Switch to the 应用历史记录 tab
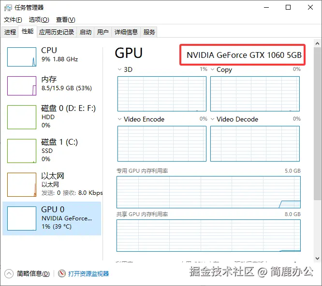Screen dimensions: 322x286 coord(57,32)
